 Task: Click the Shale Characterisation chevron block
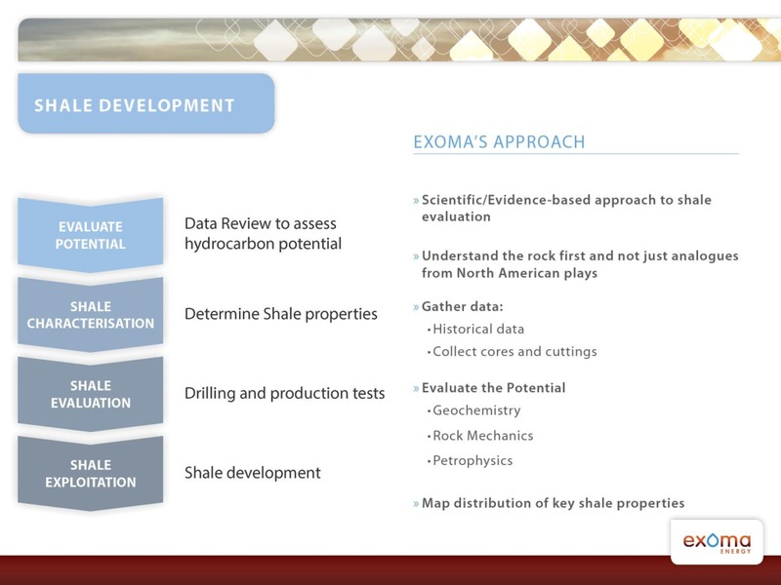point(90,314)
